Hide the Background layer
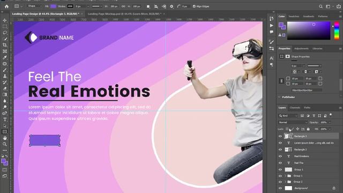 pyautogui.click(x=280, y=188)
